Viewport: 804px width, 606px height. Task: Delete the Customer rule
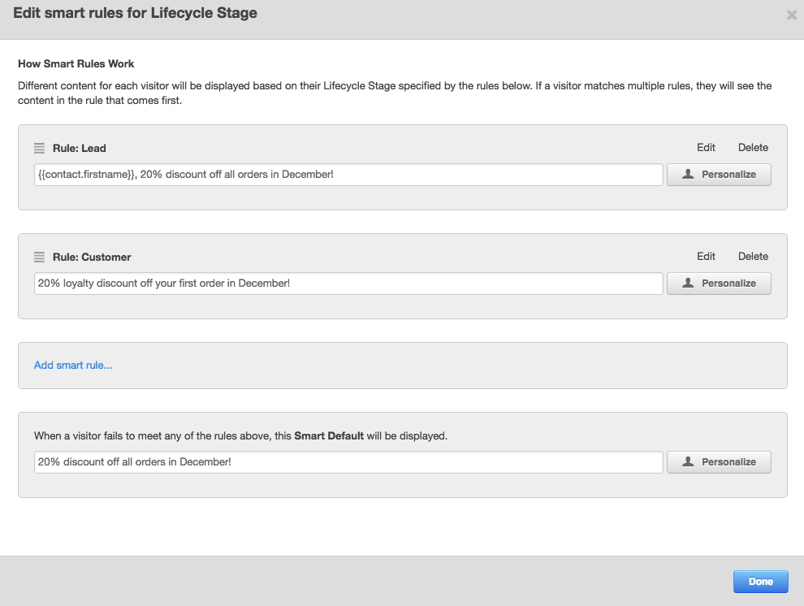[753, 257]
